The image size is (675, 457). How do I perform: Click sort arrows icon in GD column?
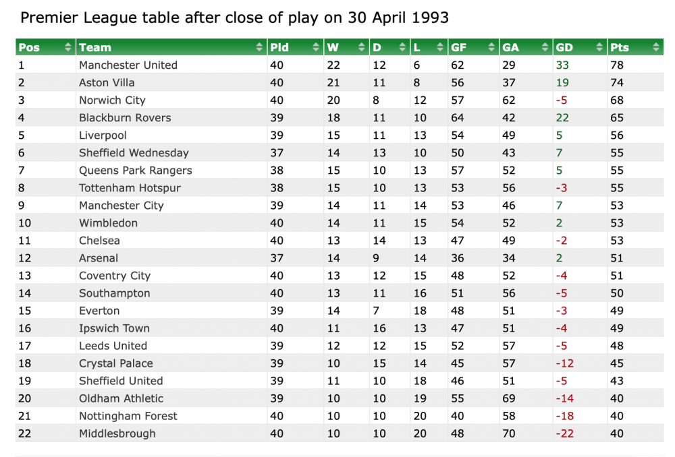tap(599, 47)
